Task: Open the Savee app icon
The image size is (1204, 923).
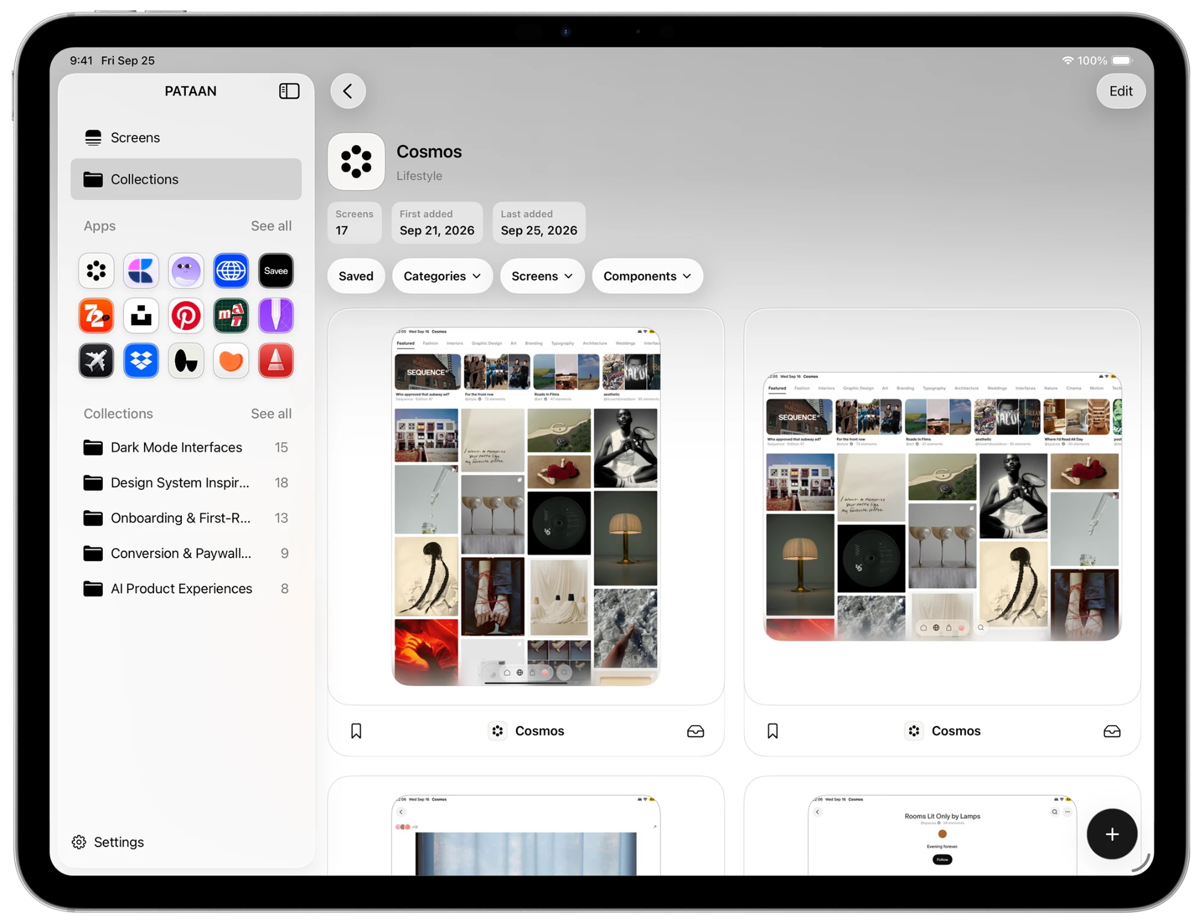Action: coord(276,270)
